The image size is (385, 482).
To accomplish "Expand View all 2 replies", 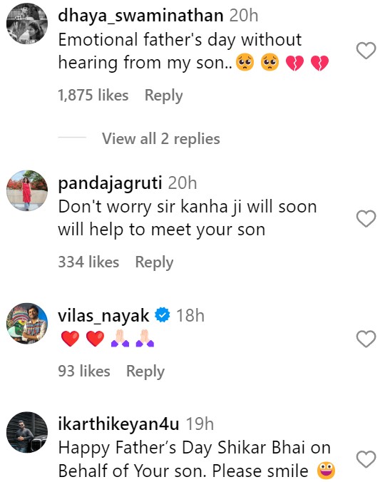I will (x=161, y=138).
